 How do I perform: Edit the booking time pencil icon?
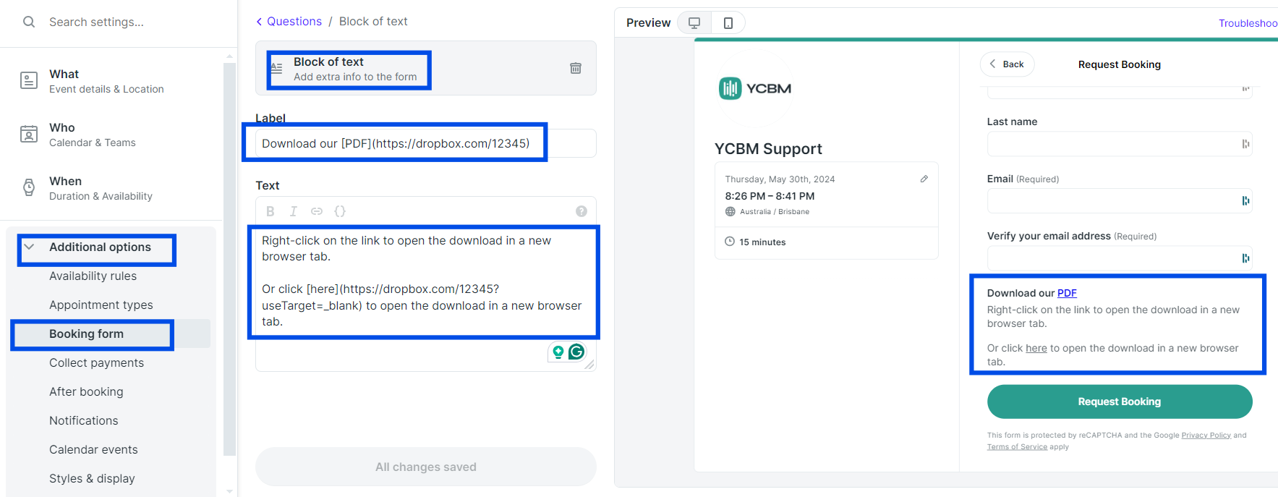point(924,179)
